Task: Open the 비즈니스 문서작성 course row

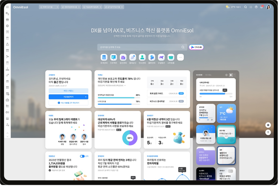Action: [167, 101]
